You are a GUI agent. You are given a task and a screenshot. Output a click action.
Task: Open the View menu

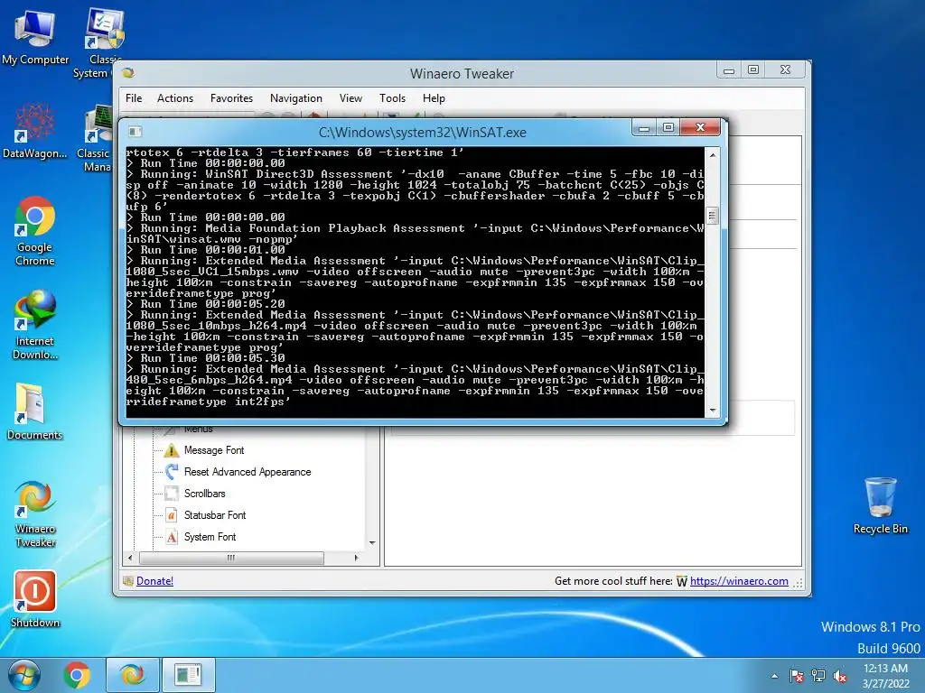coord(350,98)
